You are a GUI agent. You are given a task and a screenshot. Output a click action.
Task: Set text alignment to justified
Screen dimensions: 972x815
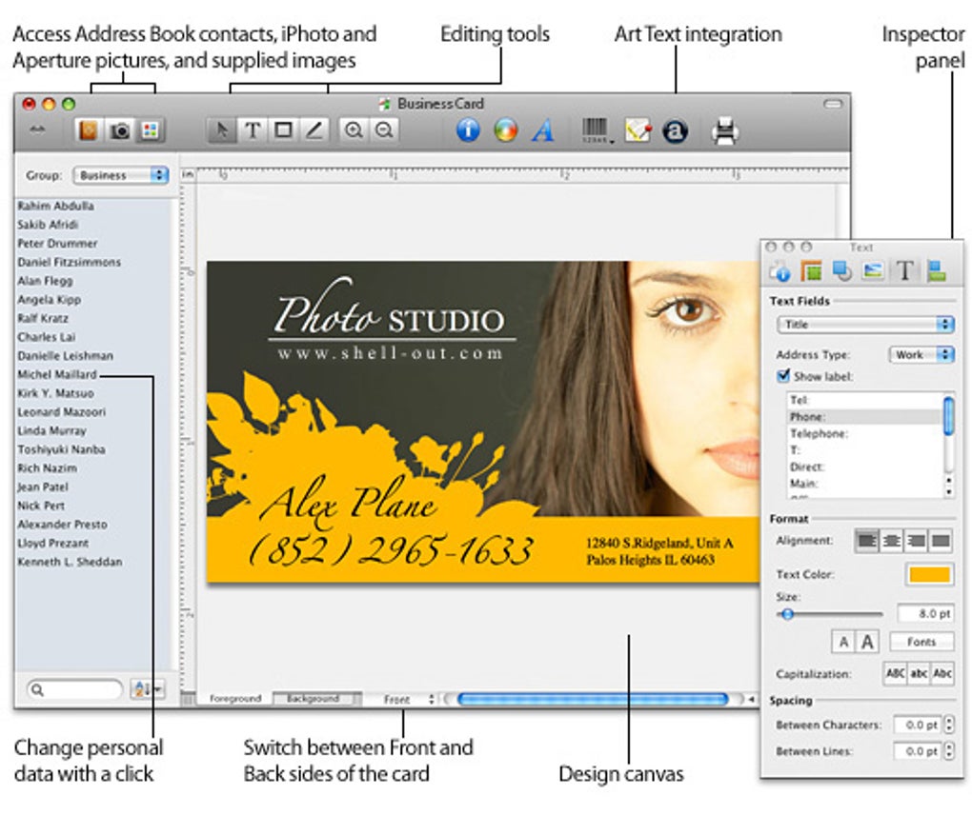click(x=941, y=541)
